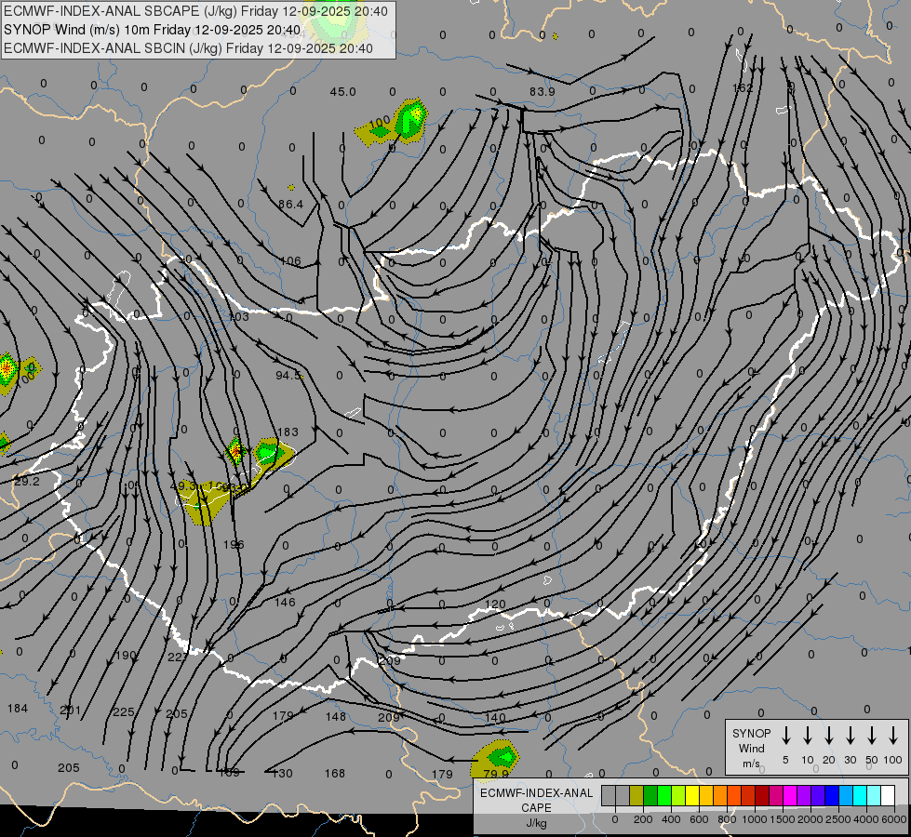
Task: Click the '200' tick label on CAPE legend
Action: (x=643, y=819)
